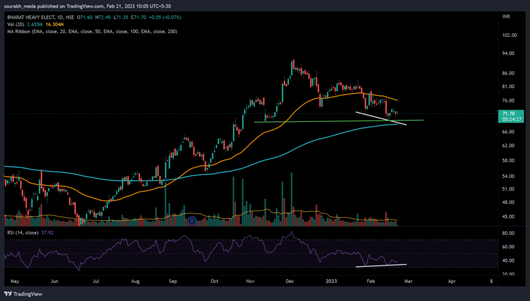Click the Jul label on time axis
530x301 pixels.
click(96, 281)
